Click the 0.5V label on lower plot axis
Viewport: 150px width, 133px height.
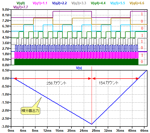pyautogui.click(x=6, y=71)
